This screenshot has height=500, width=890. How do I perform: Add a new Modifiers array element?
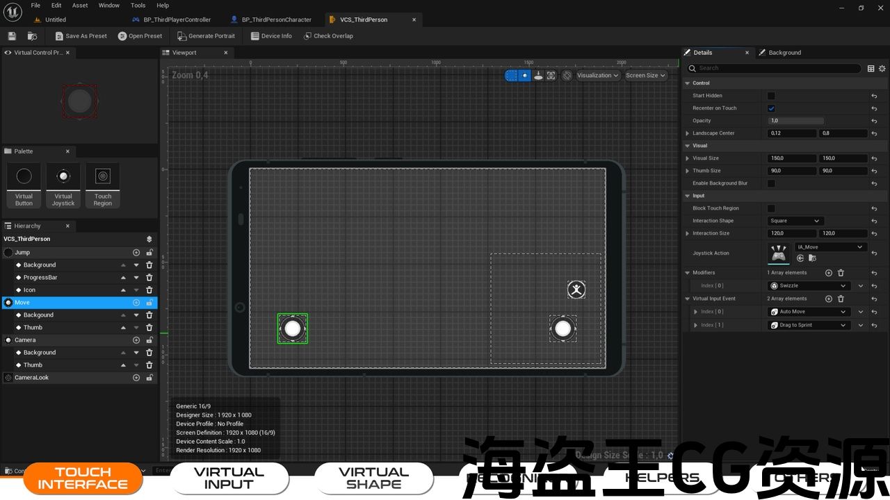(828, 273)
